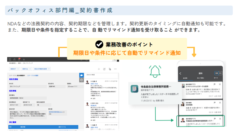Open the ミヤタシステムズポータル案件 notification card

(x=200, y=91)
